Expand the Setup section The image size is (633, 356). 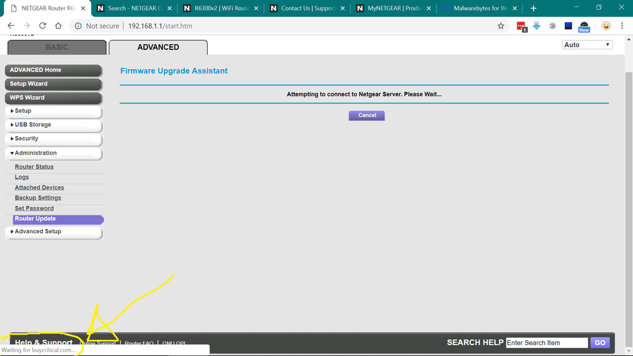pyautogui.click(x=53, y=111)
